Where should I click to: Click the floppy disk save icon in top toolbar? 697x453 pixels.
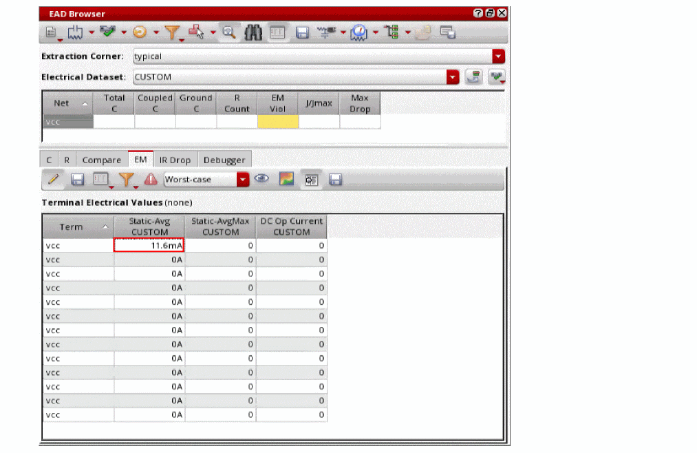click(301, 32)
